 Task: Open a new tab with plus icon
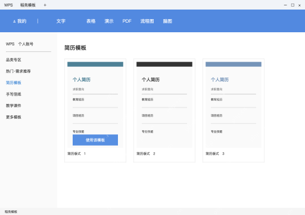pyautogui.click(x=45, y=5)
